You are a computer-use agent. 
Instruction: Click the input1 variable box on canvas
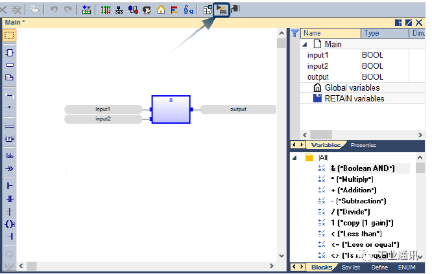103,109
